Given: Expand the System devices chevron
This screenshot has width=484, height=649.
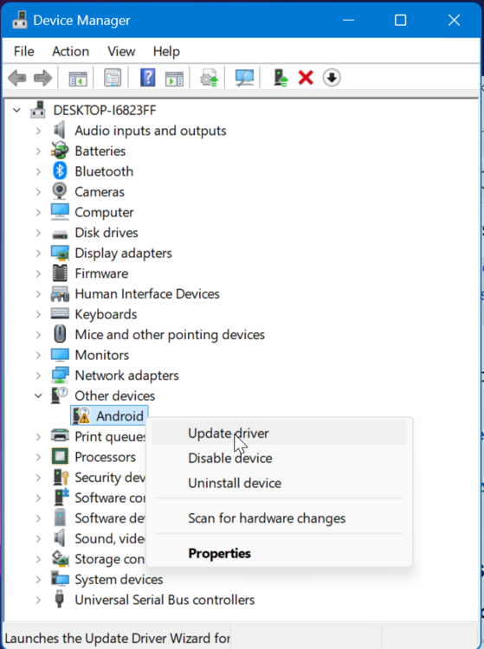Looking at the screenshot, I should pos(38,580).
